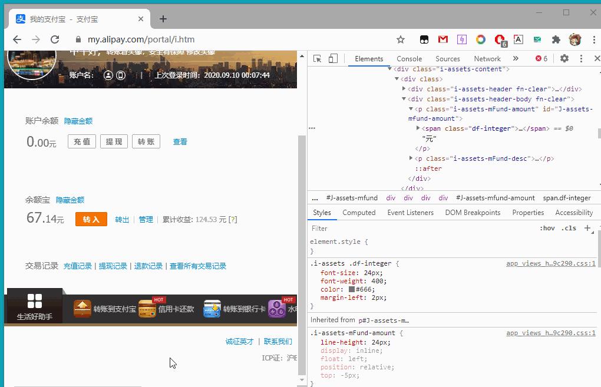The image size is (601, 387).
Task: Click the 转账到支付宝 treasure chest icon
Action: [x=82, y=308]
